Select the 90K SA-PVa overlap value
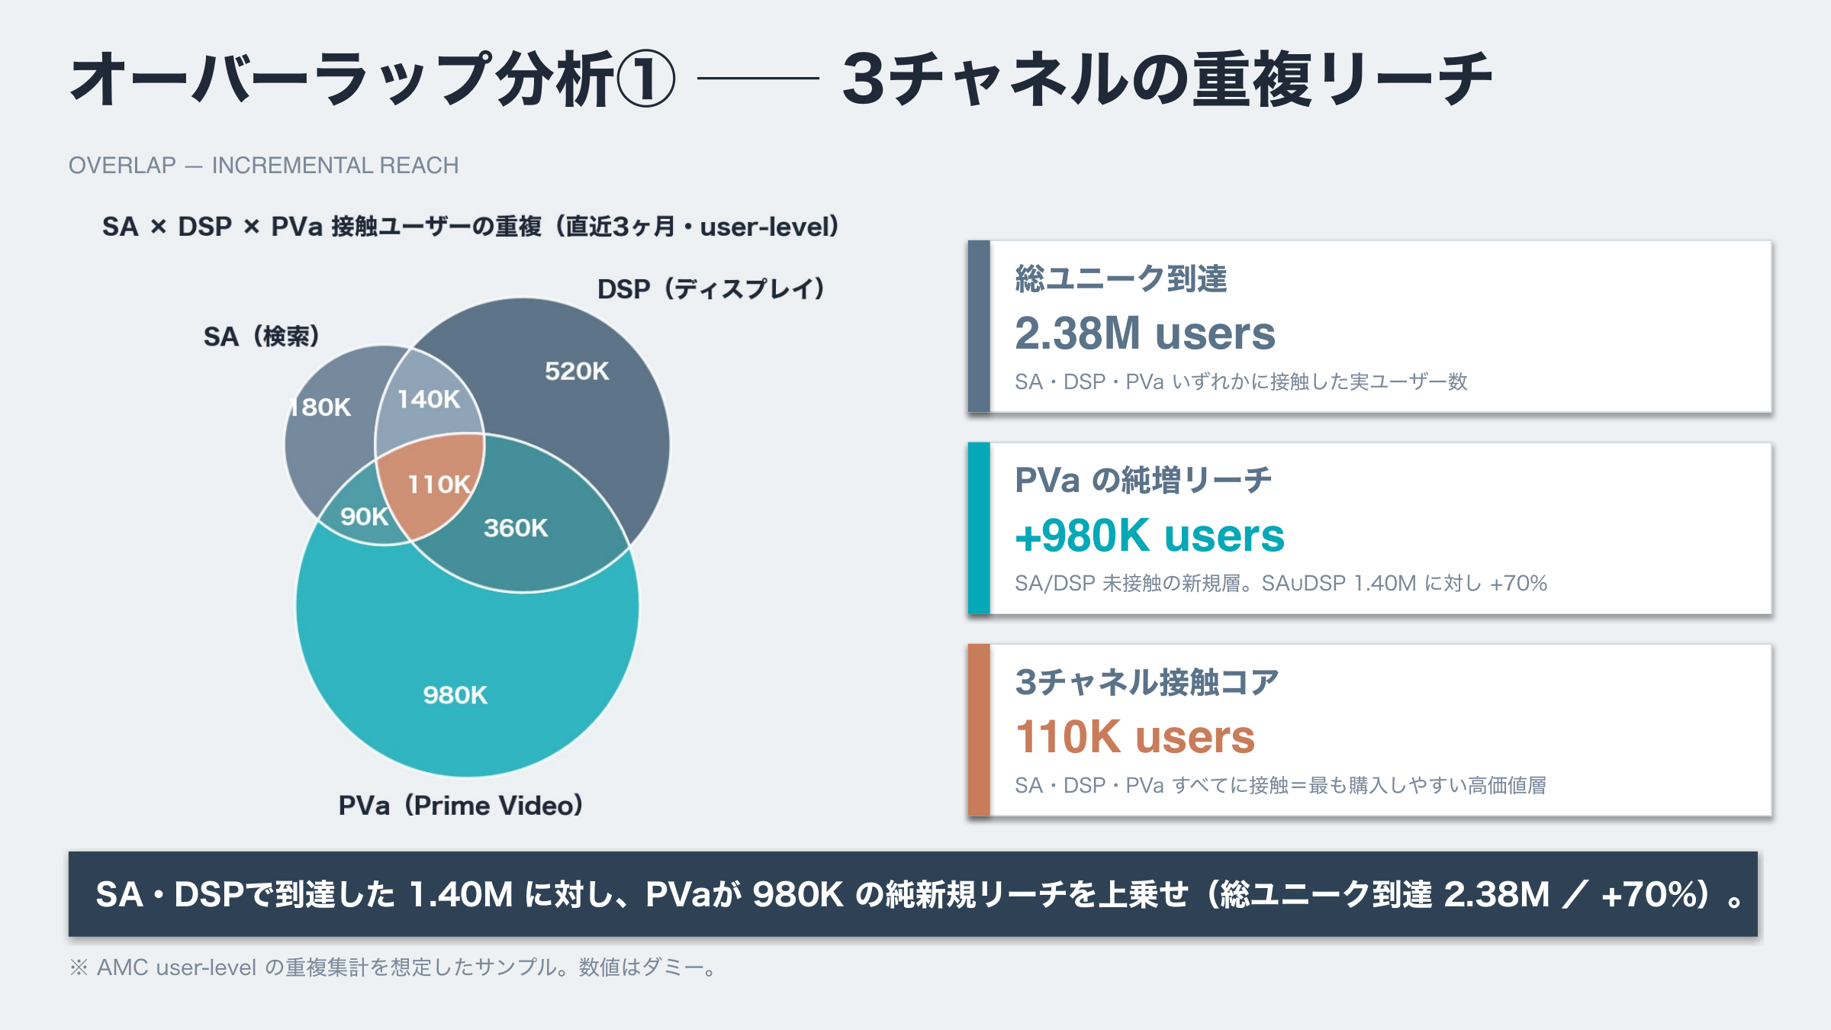 tap(364, 517)
